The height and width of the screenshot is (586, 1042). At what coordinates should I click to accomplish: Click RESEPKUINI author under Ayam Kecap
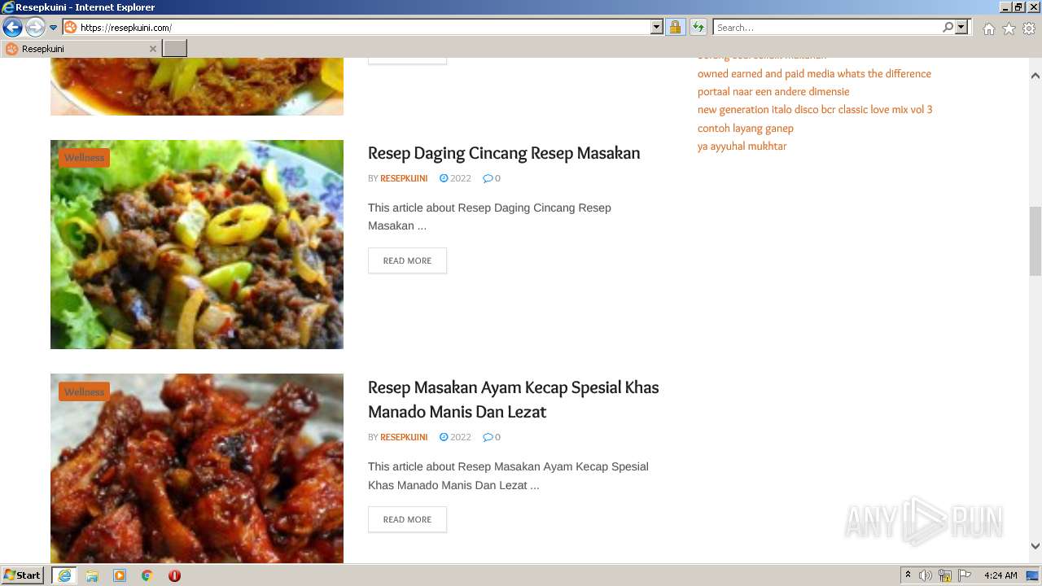(404, 437)
